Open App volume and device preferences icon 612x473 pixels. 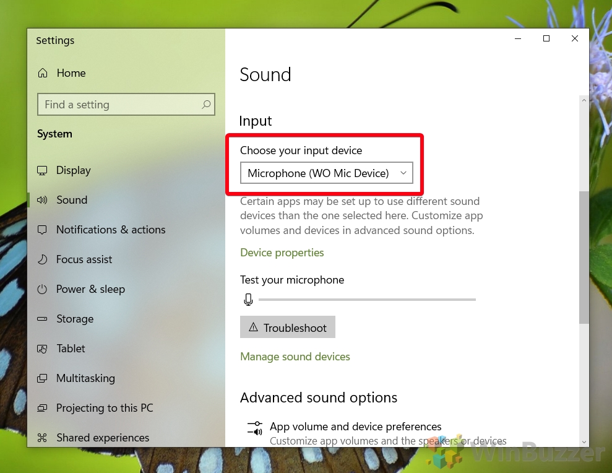(254, 427)
